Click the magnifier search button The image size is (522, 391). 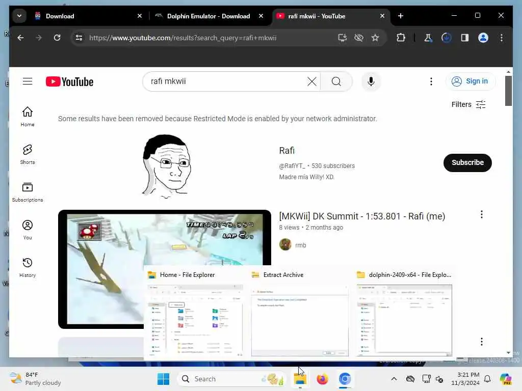336,81
